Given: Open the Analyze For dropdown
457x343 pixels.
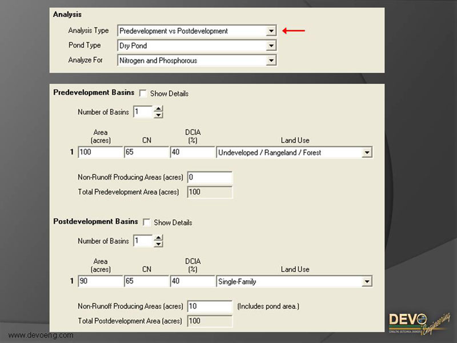Looking at the screenshot, I should [271, 60].
